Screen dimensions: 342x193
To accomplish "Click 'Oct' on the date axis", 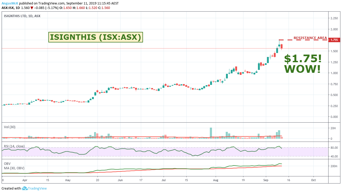I will pyautogui.click(x=313, y=180).
